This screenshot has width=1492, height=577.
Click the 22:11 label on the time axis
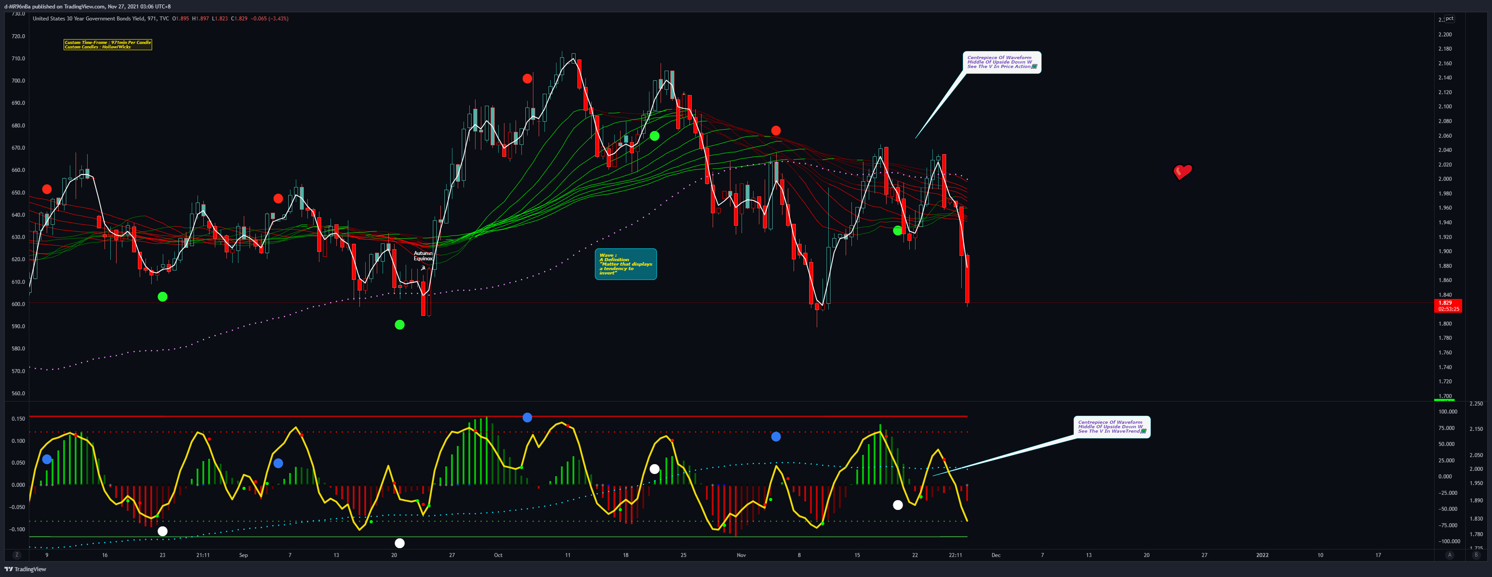coord(955,555)
